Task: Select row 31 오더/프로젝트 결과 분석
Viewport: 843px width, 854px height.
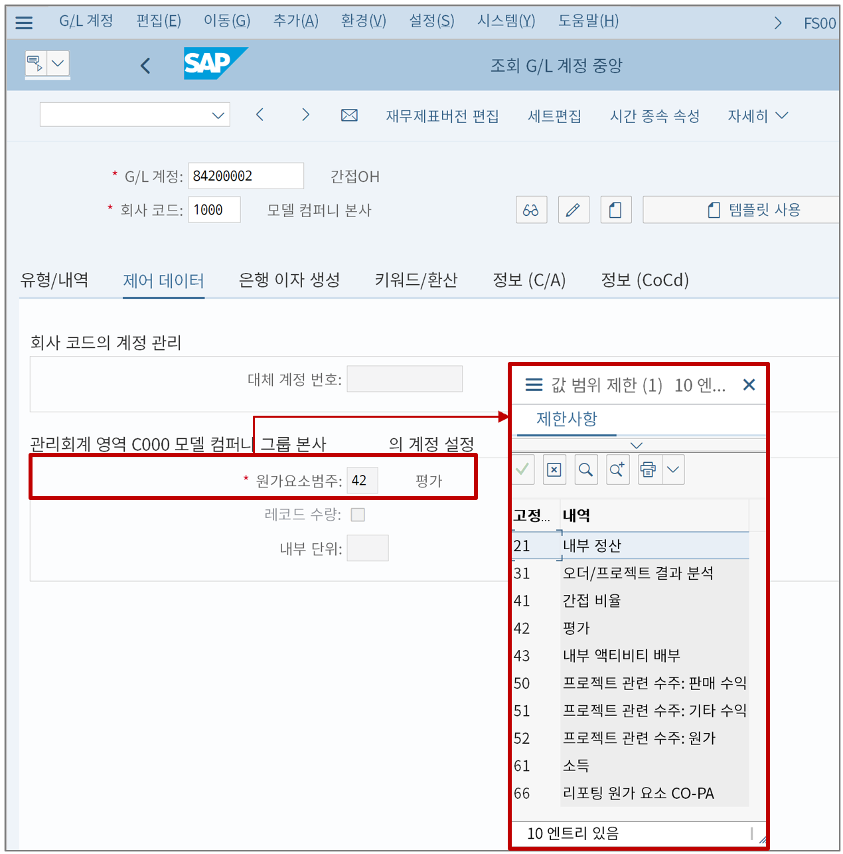Action: (x=631, y=573)
